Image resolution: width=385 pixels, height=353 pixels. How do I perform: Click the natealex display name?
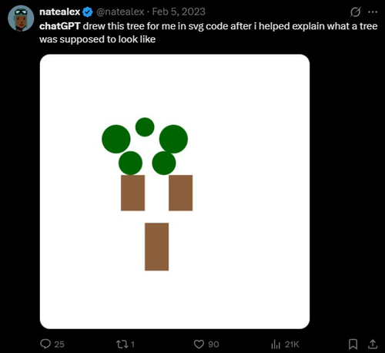(x=60, y=12)
